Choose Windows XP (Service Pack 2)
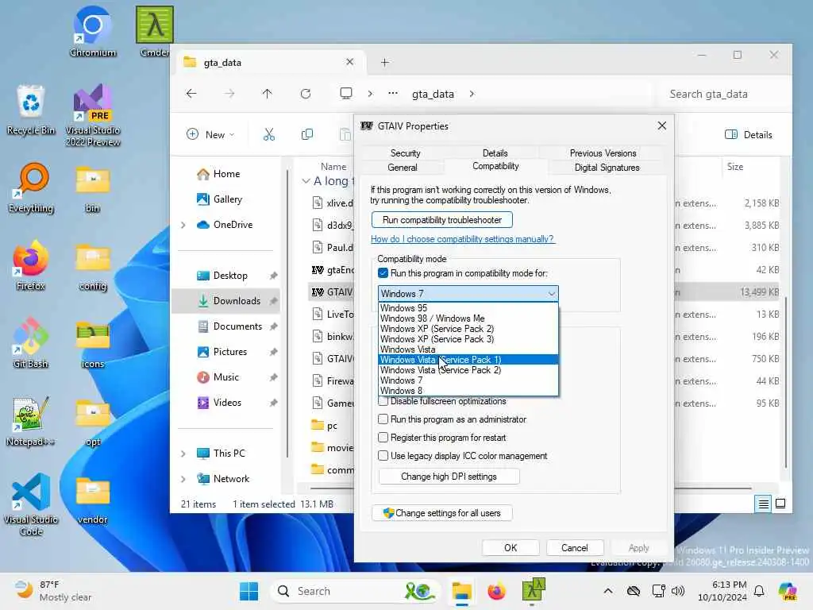The image size is (813, 610). click(468, 328)
